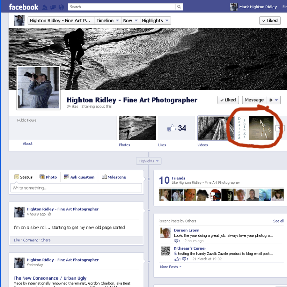Image resolution: width=287 pixels, height=287 pixels.
Task: Toggle the Liked button at top right
Action: (x=270, y=20)
